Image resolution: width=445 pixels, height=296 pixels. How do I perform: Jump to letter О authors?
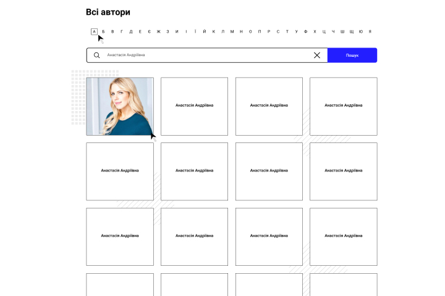(250, 31)
